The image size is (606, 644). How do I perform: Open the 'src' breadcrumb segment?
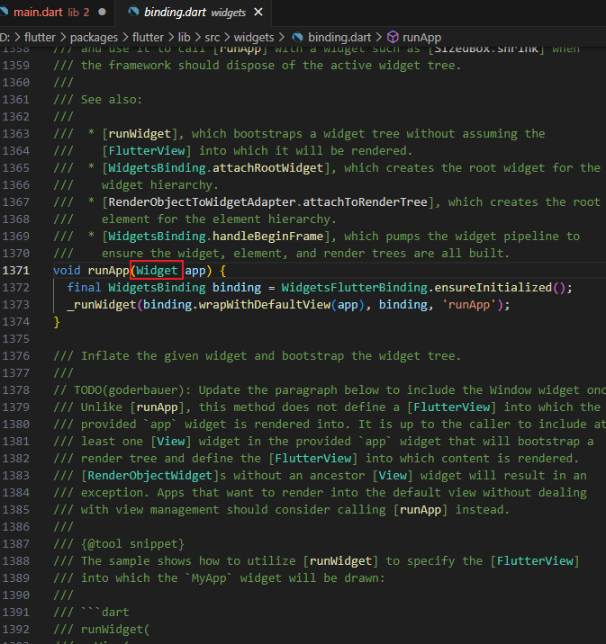213,38
